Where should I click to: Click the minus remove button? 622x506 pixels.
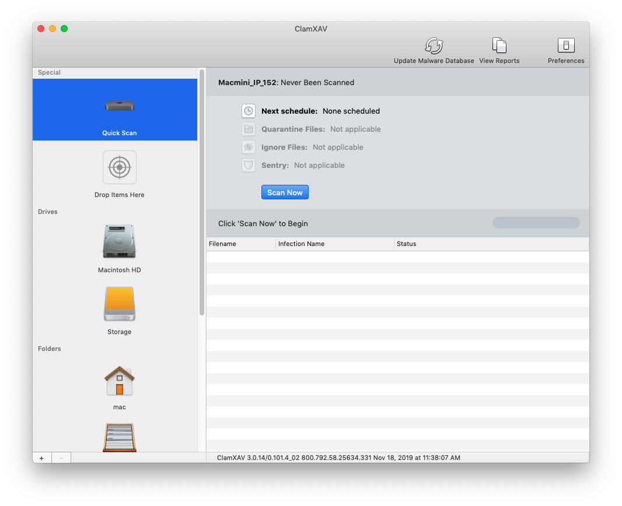coord(61,458)
